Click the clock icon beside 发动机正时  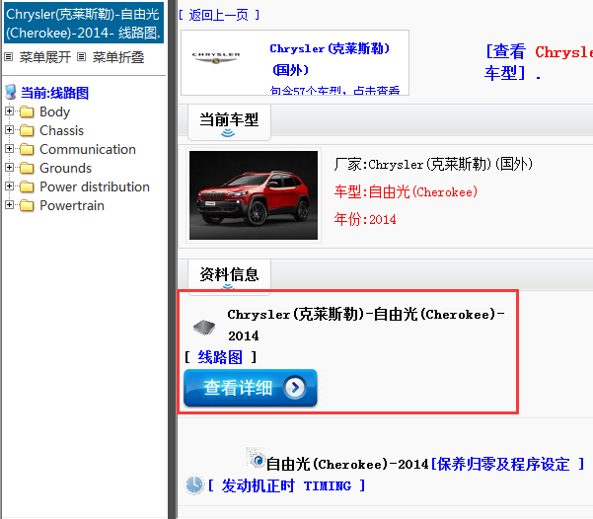coord(194,484)
